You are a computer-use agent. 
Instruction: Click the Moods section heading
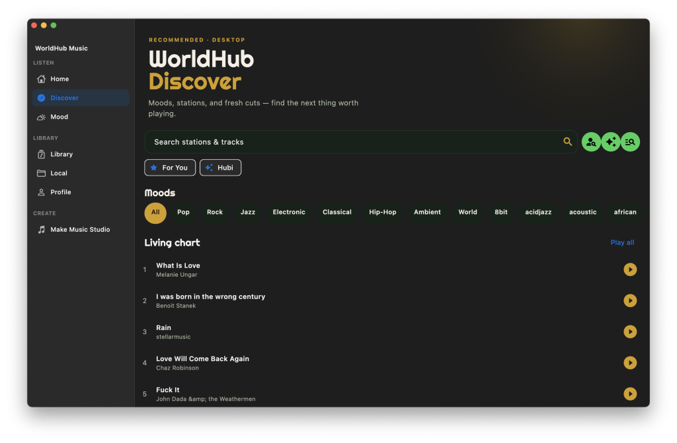160,193
